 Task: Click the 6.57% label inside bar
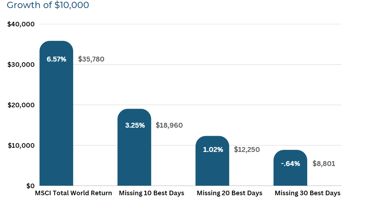pyautogui.click(x=57, y=59)
